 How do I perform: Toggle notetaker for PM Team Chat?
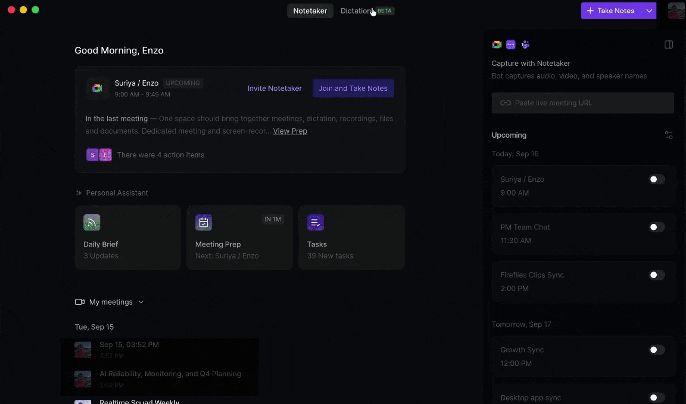(657, 227)
